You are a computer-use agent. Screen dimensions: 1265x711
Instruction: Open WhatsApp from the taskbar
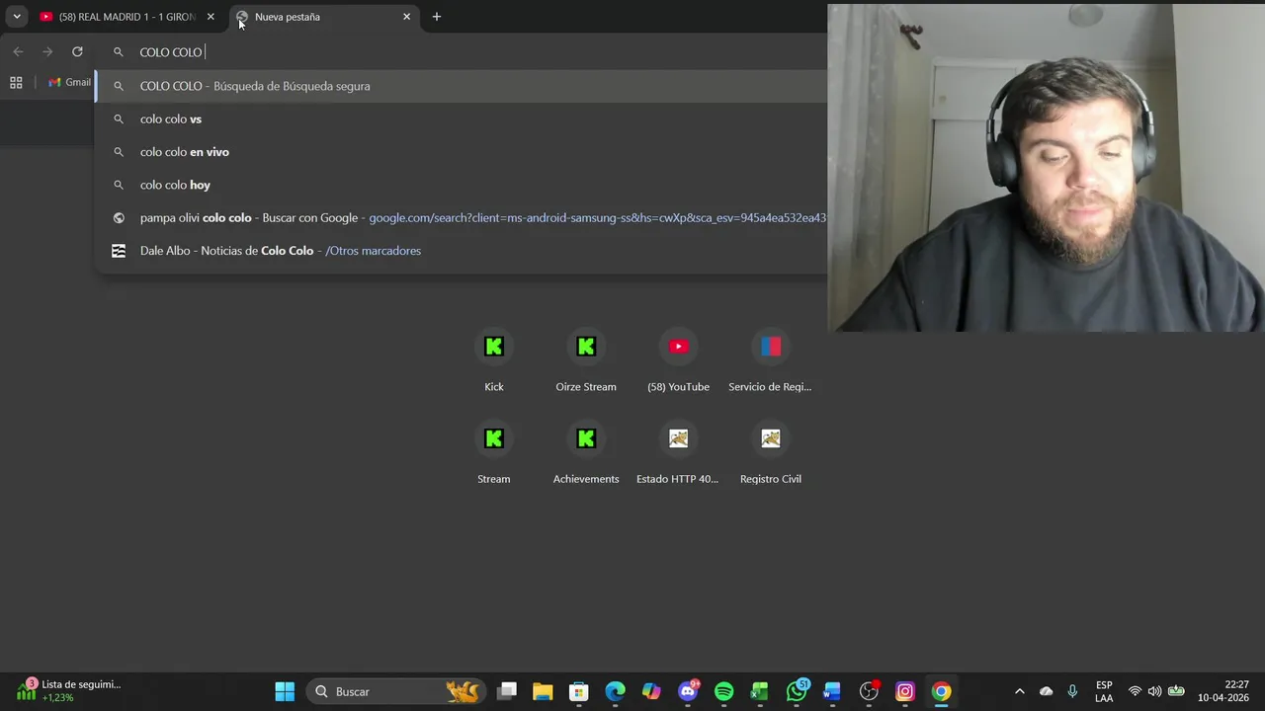pyautogui.click(x=797, y=691)
